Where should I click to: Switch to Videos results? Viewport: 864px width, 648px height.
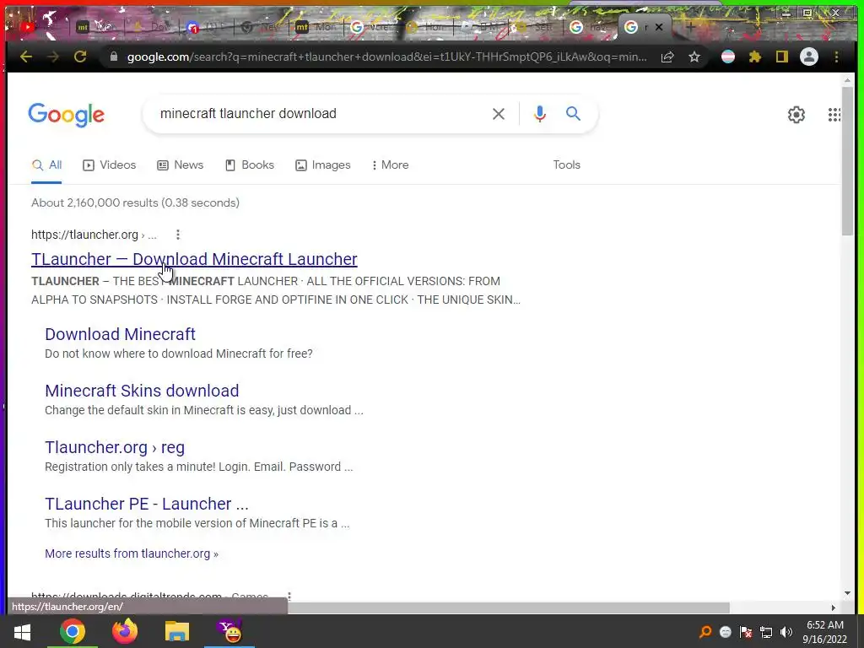pyautogui.click(x=109, y=165)
